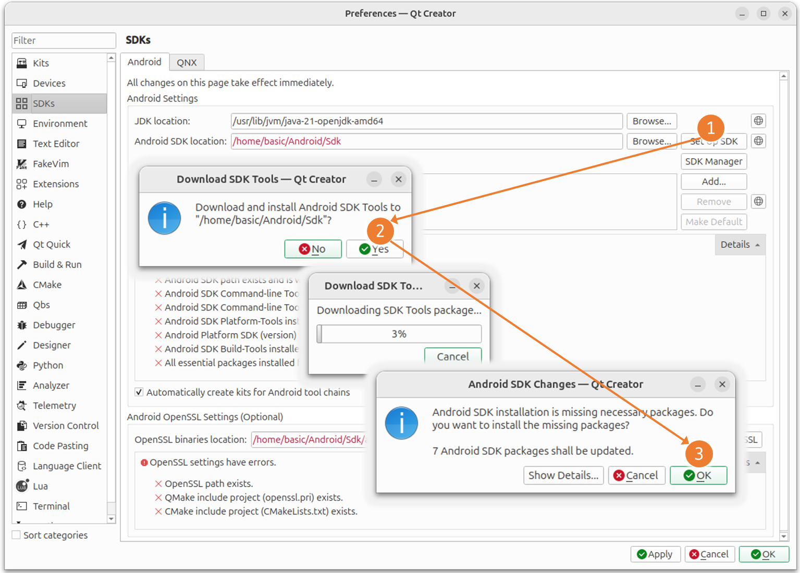Click Cancel in Preferences window
This screenshot has width=800, height=573.
click(x=709, y=554)
